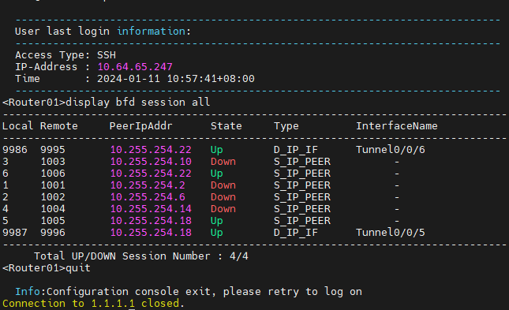Click the blue 'information' word in login header
509x310 pixels.
click(x=151, y=32)
